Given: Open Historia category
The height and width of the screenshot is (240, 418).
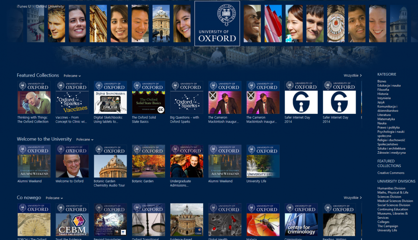Looking at the screenshot, I should tap(383, 94).
